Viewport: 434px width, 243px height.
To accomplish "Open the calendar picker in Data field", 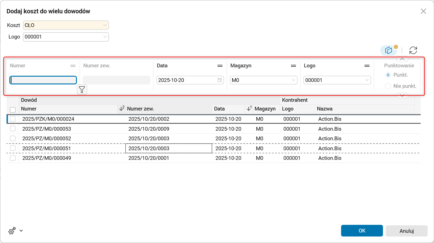I will 220,80.
